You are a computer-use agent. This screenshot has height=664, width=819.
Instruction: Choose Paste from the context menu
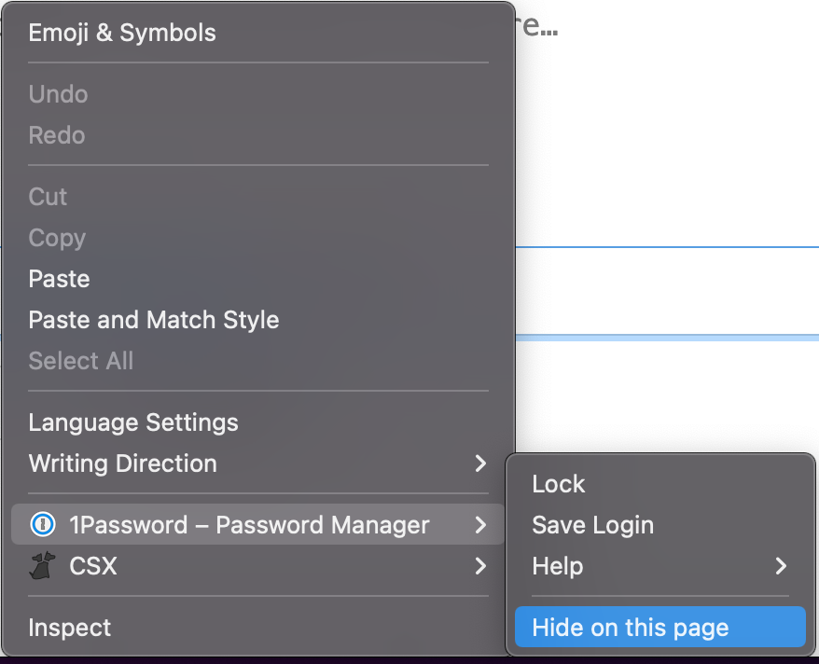60,279
